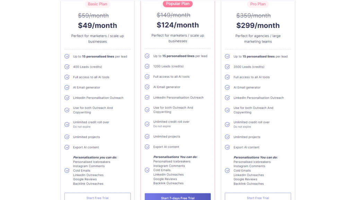355x200 pixels.
Task: Select the Popular Plan badge
Action: (177, 4)
